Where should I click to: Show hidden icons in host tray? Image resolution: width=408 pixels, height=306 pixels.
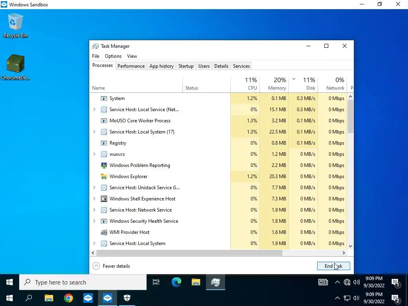coord(337,298)
